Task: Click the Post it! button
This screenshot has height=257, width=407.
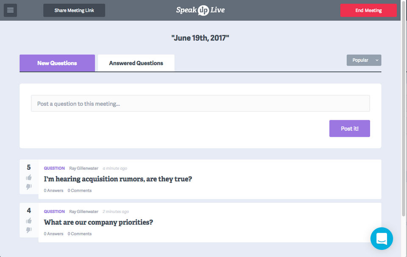Action: point(349,128)
